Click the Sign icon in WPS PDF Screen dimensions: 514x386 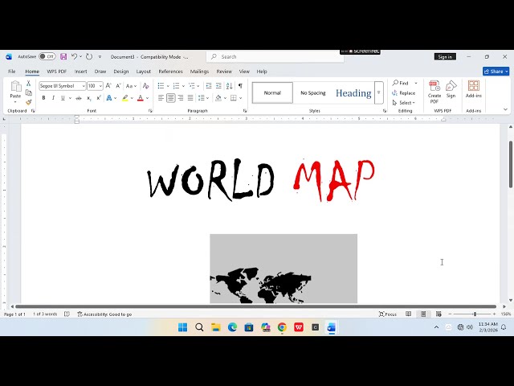click(x=451, y=89)
